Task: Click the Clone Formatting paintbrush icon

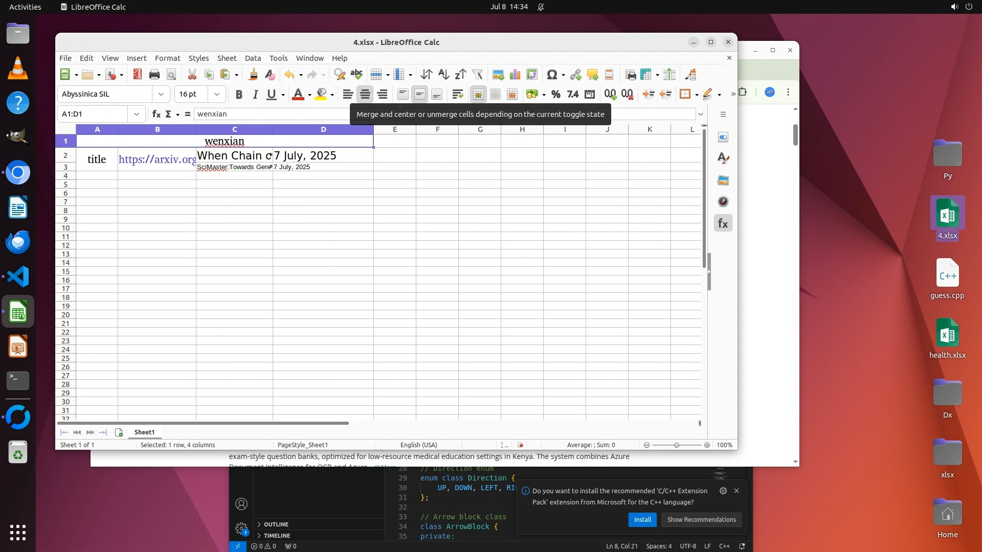Action: (253, 75)
